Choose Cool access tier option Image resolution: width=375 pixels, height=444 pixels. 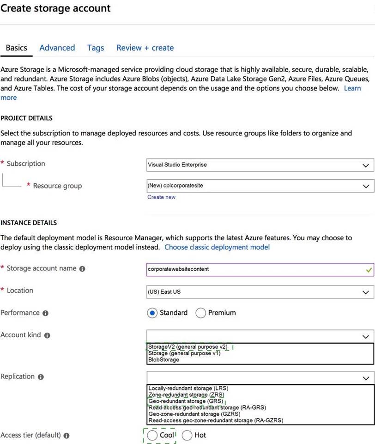[x=152, y=435]
